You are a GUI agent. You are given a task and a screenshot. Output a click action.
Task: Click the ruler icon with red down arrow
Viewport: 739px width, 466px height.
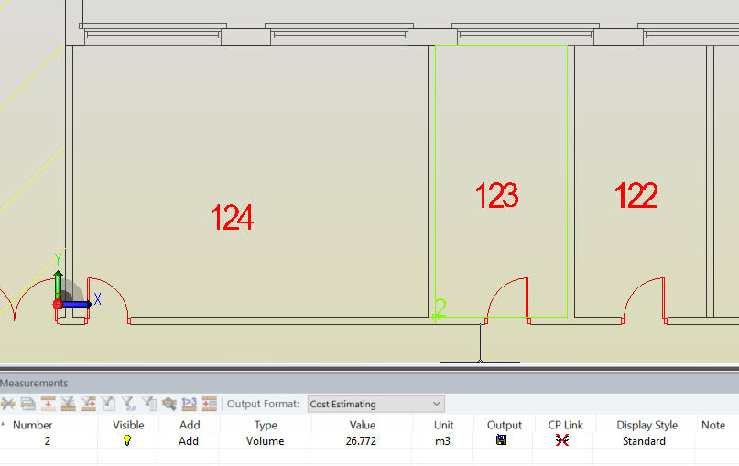pos(48,404)
